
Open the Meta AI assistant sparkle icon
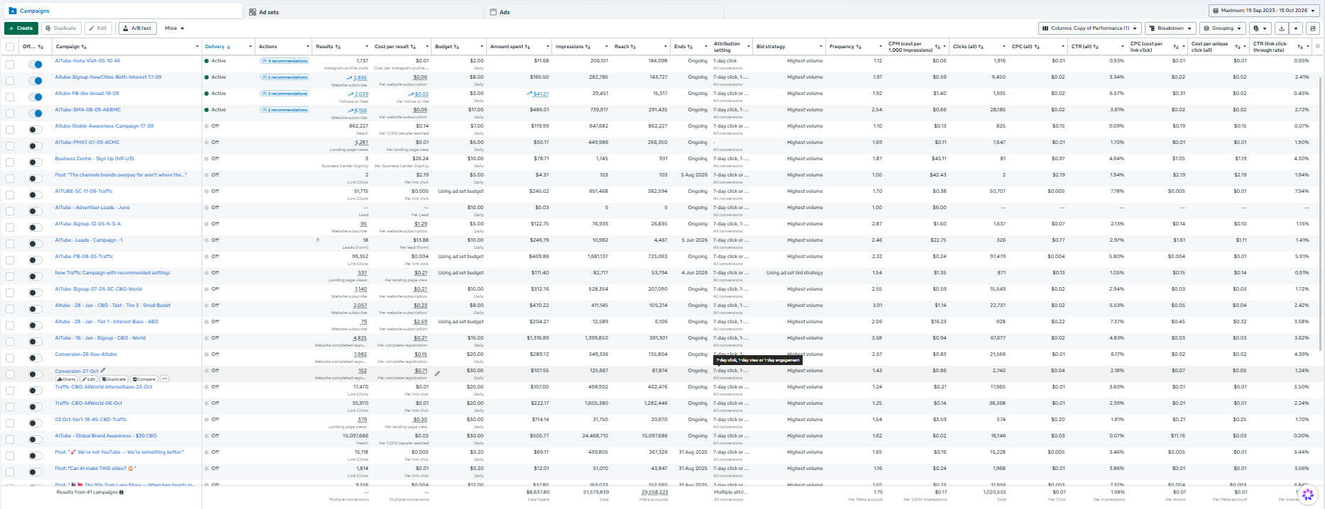click(x=1309, y=494)
